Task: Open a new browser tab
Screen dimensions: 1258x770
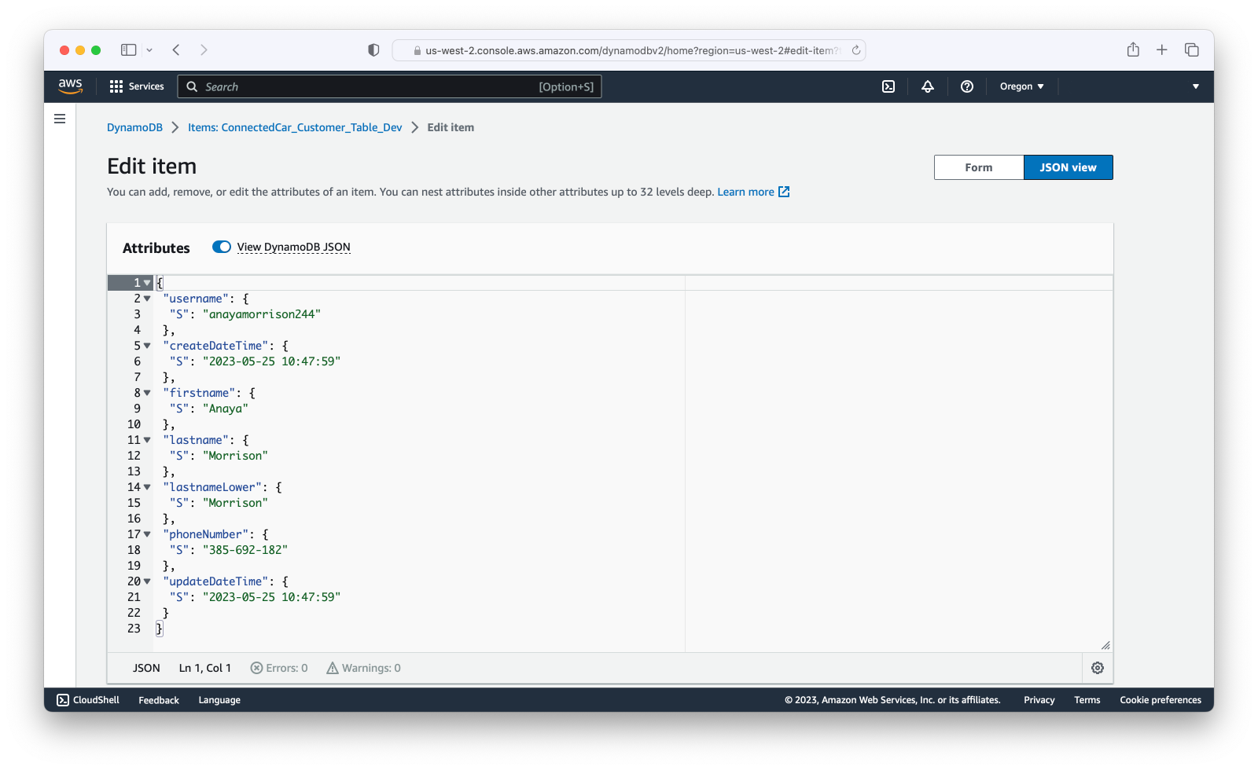Action: click(1162, 49)
